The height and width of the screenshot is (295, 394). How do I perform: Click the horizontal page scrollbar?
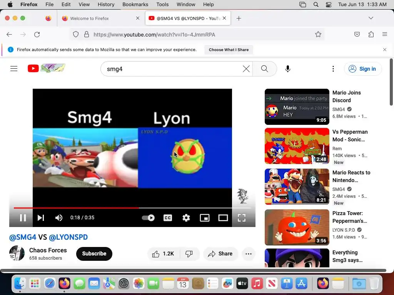click(193, 270)
